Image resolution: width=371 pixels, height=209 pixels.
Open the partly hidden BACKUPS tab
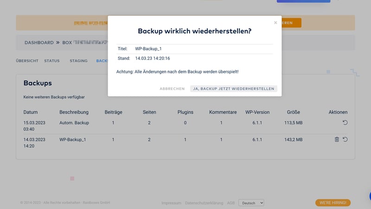pos(102,61)
